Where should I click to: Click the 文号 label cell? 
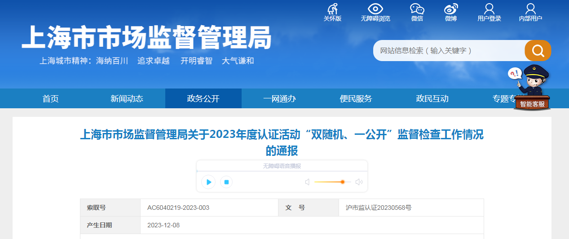(309, 208)
